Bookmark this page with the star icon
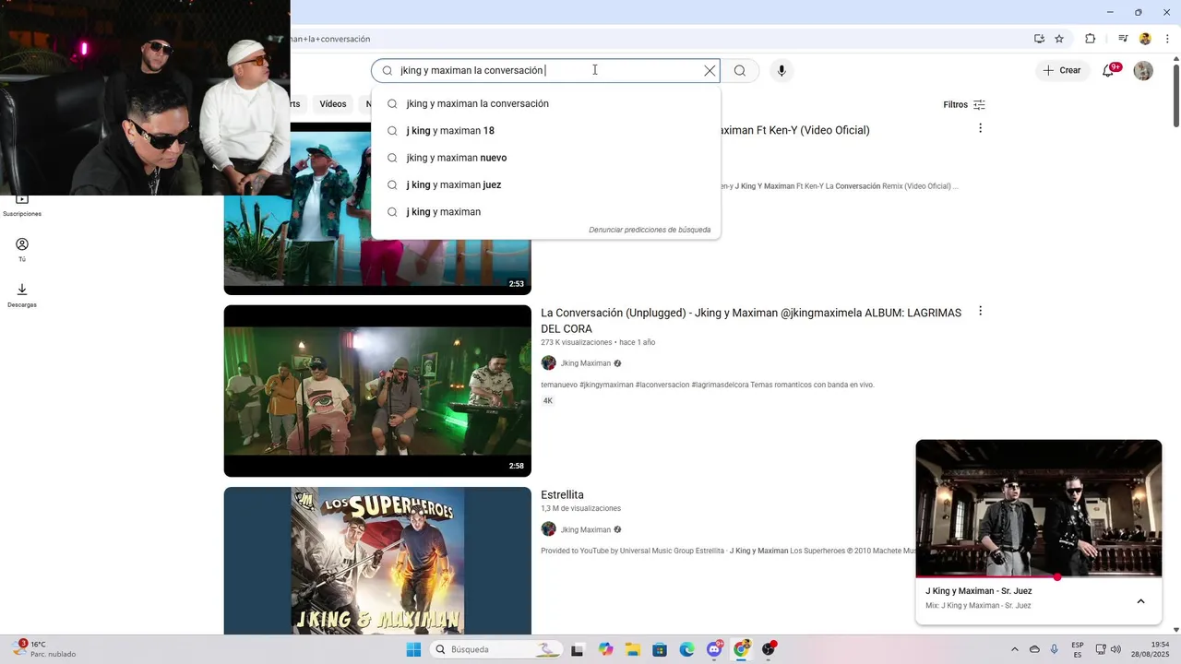1181x664 pixels. (x=1059, y=39)
